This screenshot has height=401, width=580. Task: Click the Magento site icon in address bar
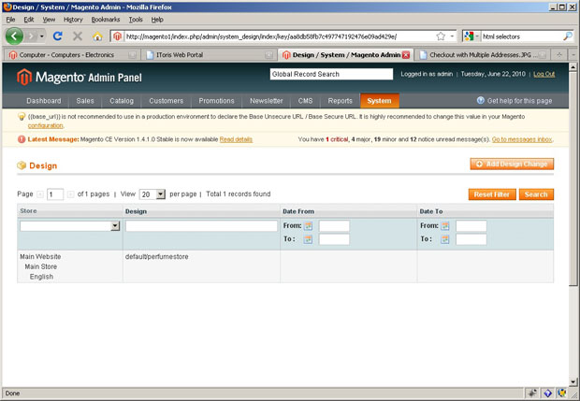point(117,36)
